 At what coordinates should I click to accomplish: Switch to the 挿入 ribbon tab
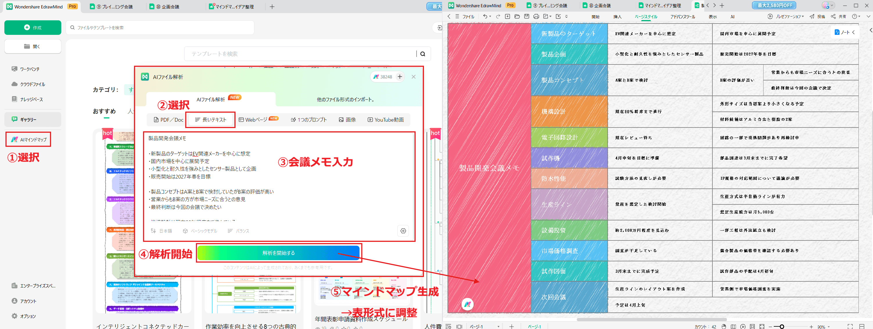click(617, 17)
